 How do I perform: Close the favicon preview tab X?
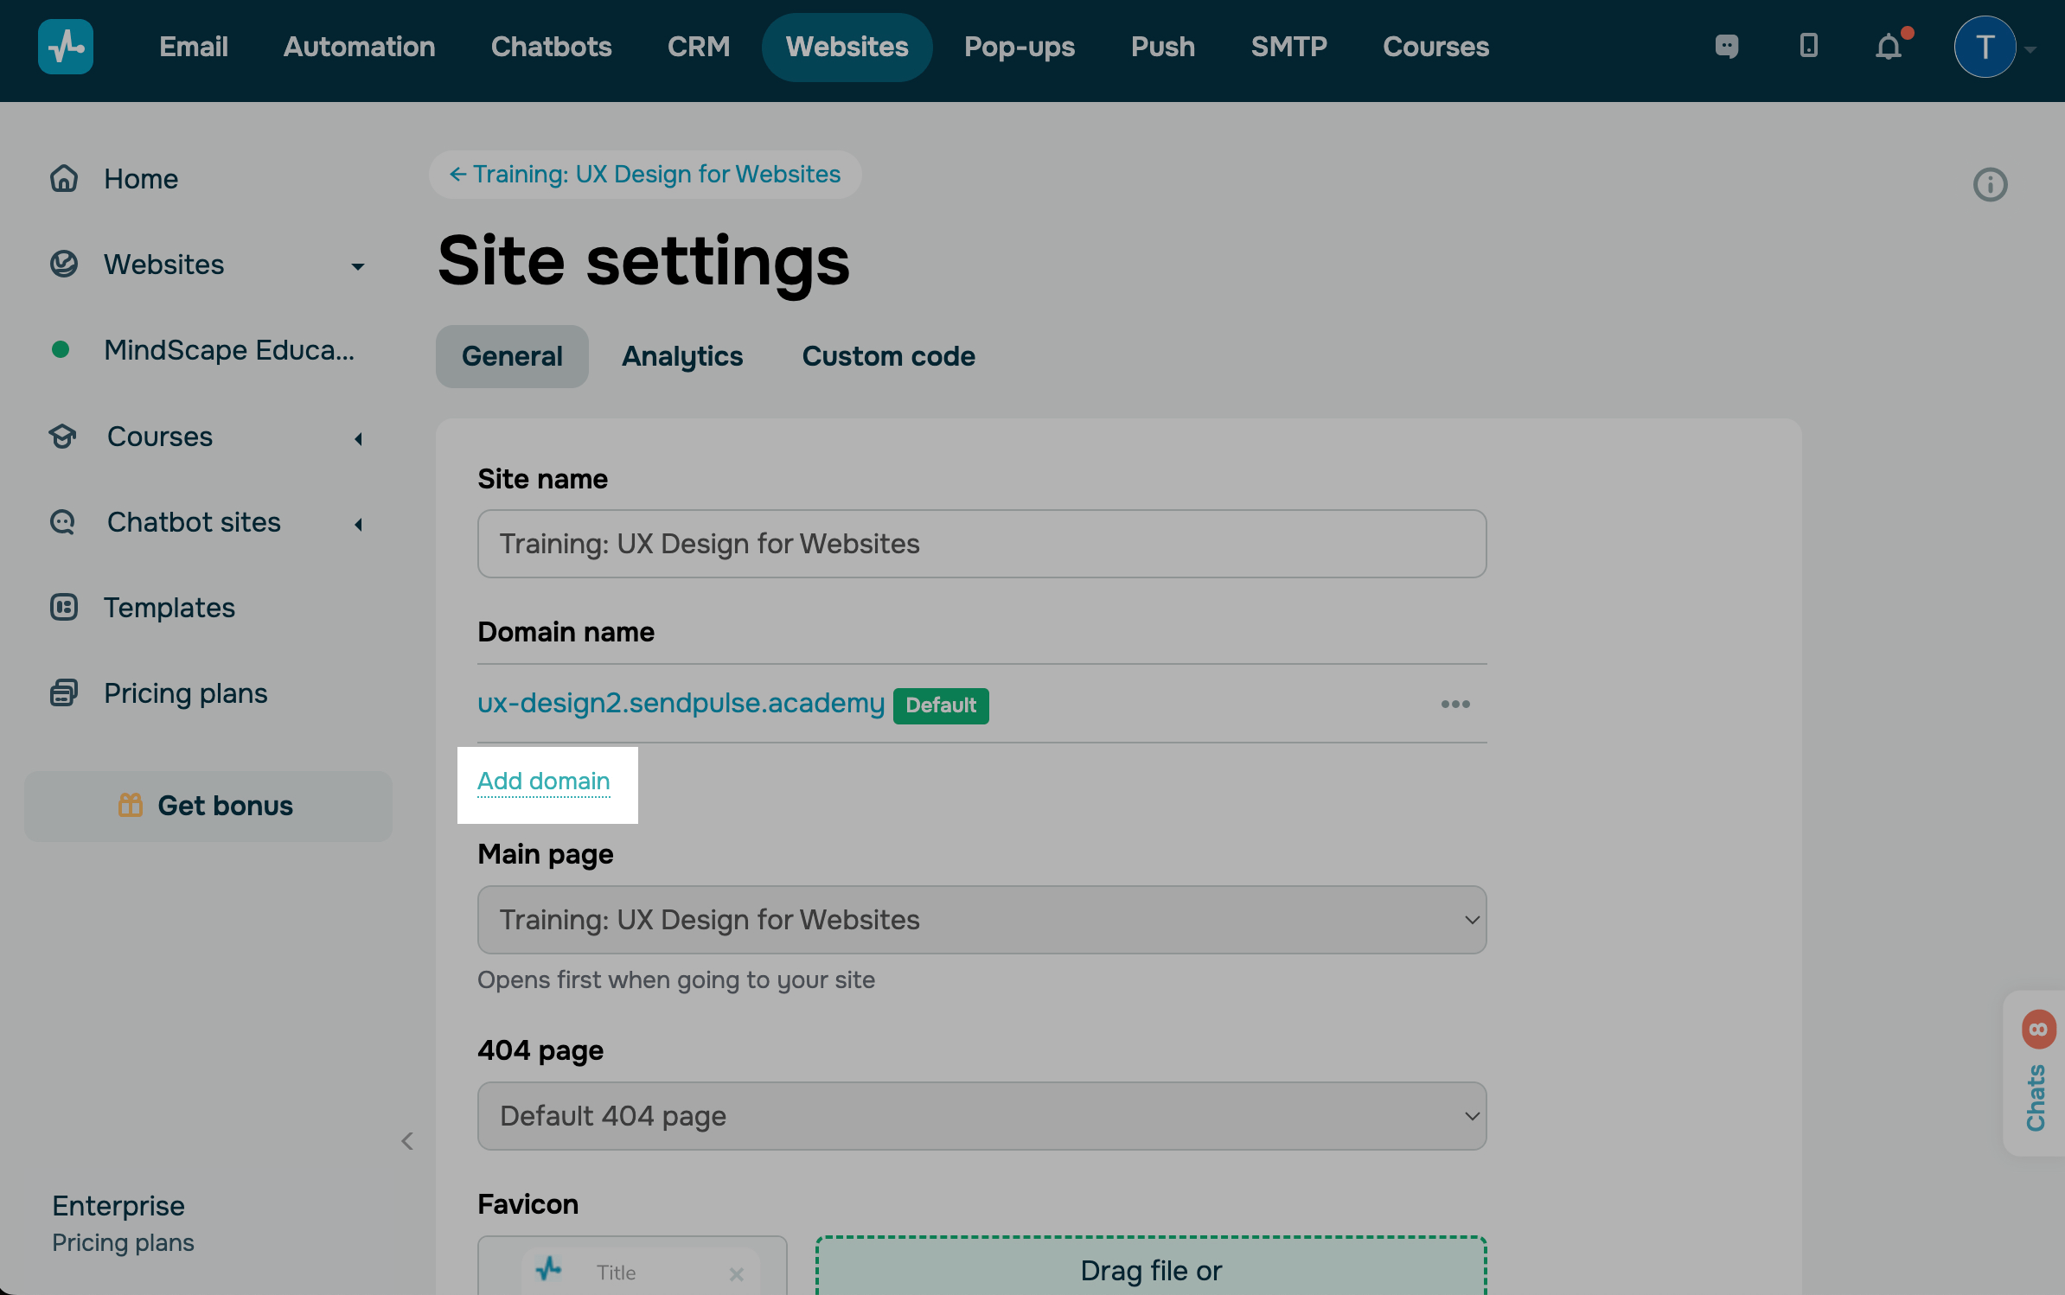[737, 1274]
